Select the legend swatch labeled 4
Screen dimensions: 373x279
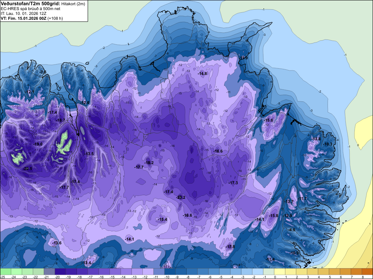point(323,272)
